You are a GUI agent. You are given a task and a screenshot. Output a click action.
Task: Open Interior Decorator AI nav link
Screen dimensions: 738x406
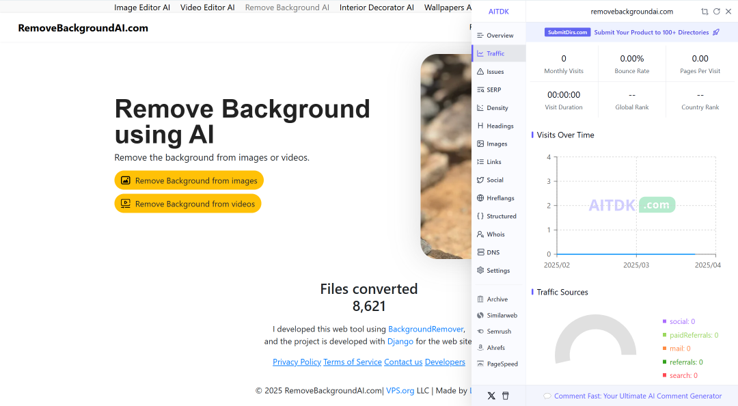[377, 8]
